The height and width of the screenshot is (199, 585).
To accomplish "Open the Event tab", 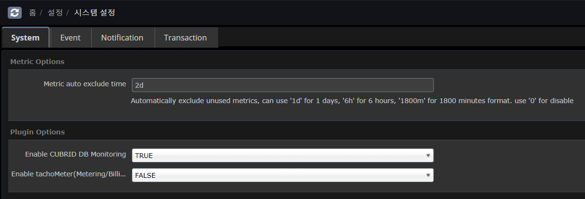I will (x=70, y=38).
